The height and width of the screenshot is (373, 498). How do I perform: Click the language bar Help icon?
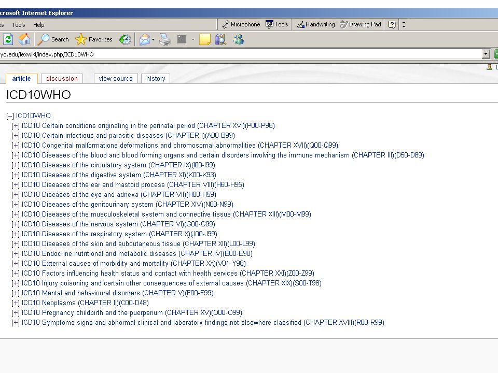[392, 24]
